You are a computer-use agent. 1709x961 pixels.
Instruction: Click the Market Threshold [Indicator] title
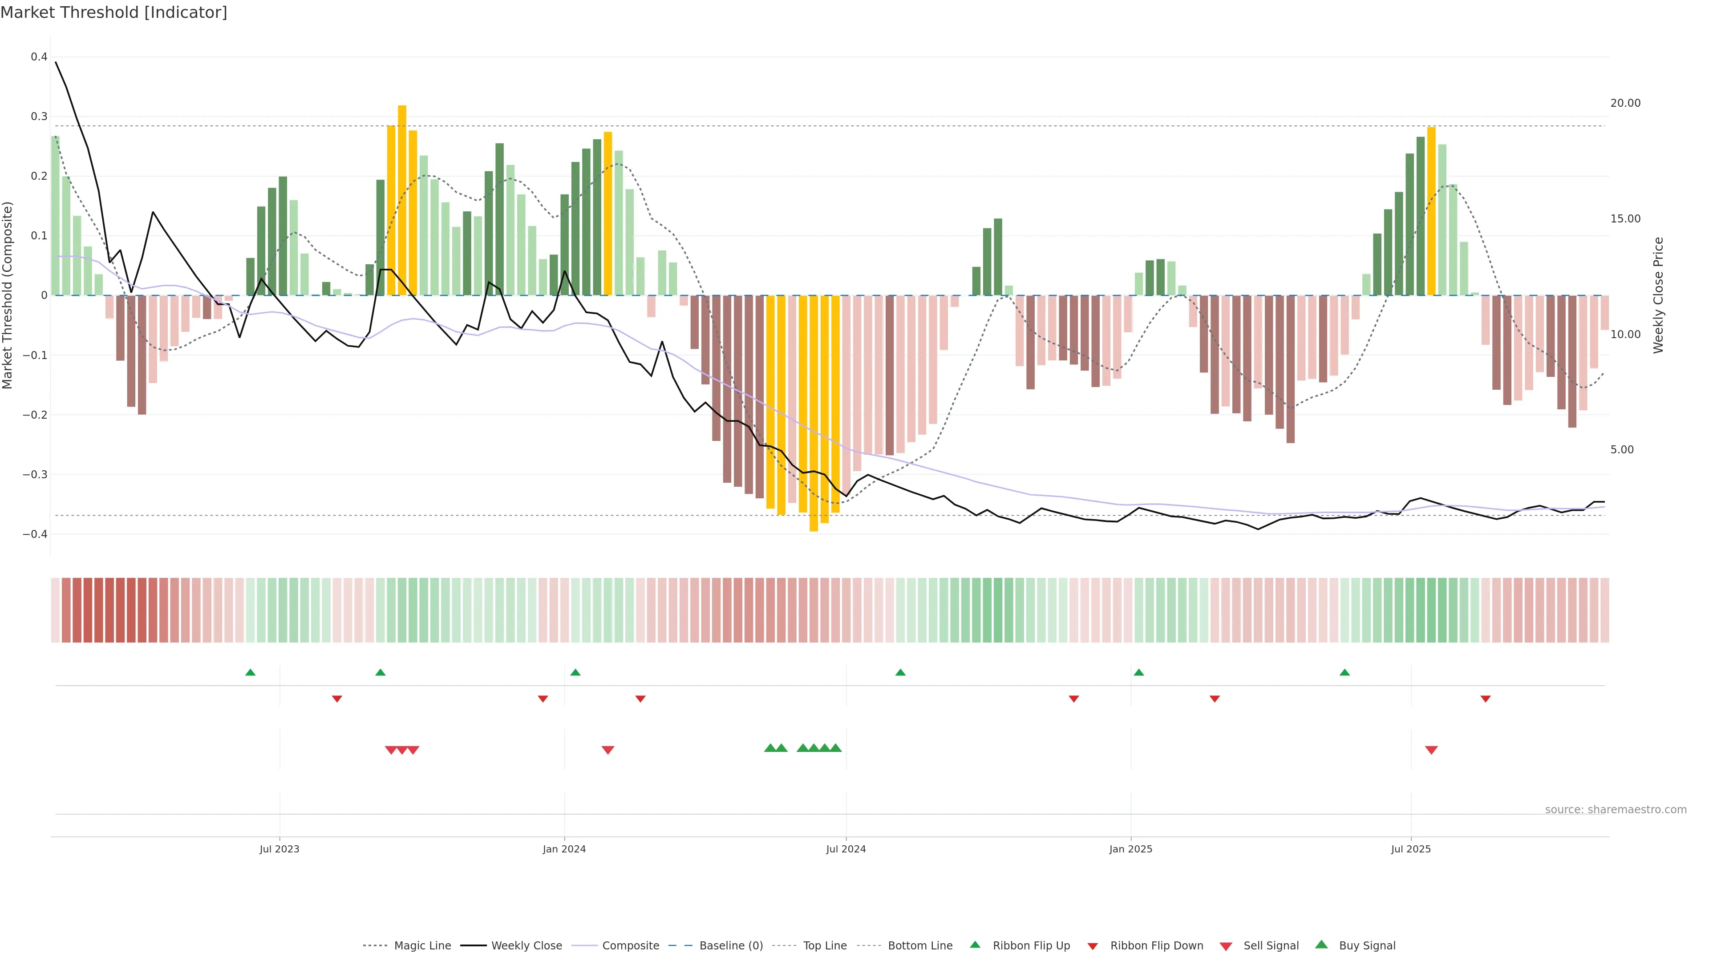pos(114,12)
